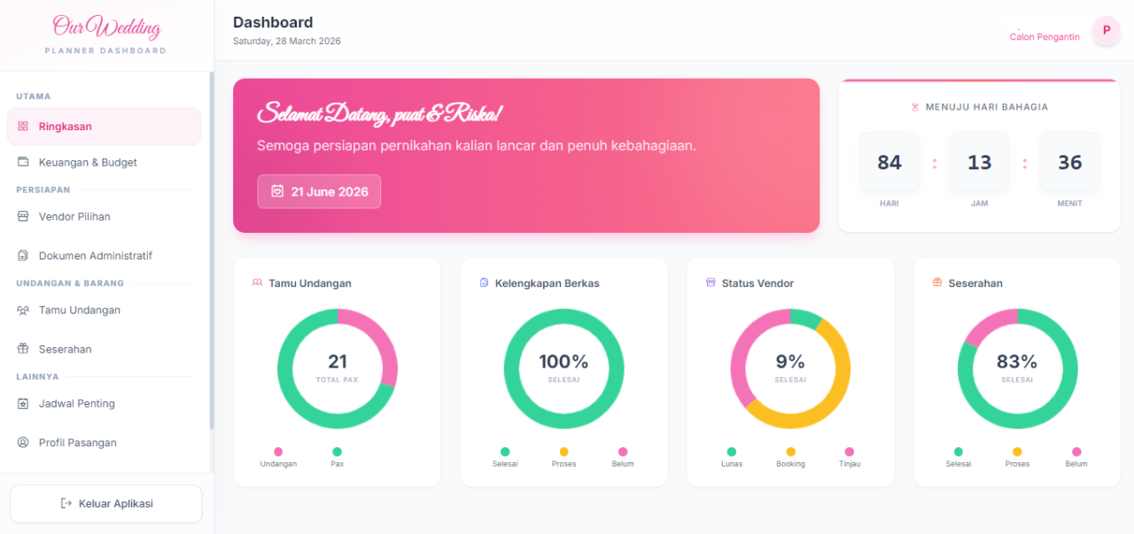Click the timer icon beside Menuju Hari Bahagia
This screenshot has height=534, width=1134.
point(915,106)
